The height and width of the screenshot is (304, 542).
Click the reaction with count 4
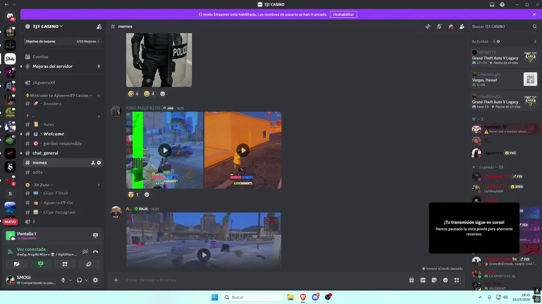pos(149,94)
